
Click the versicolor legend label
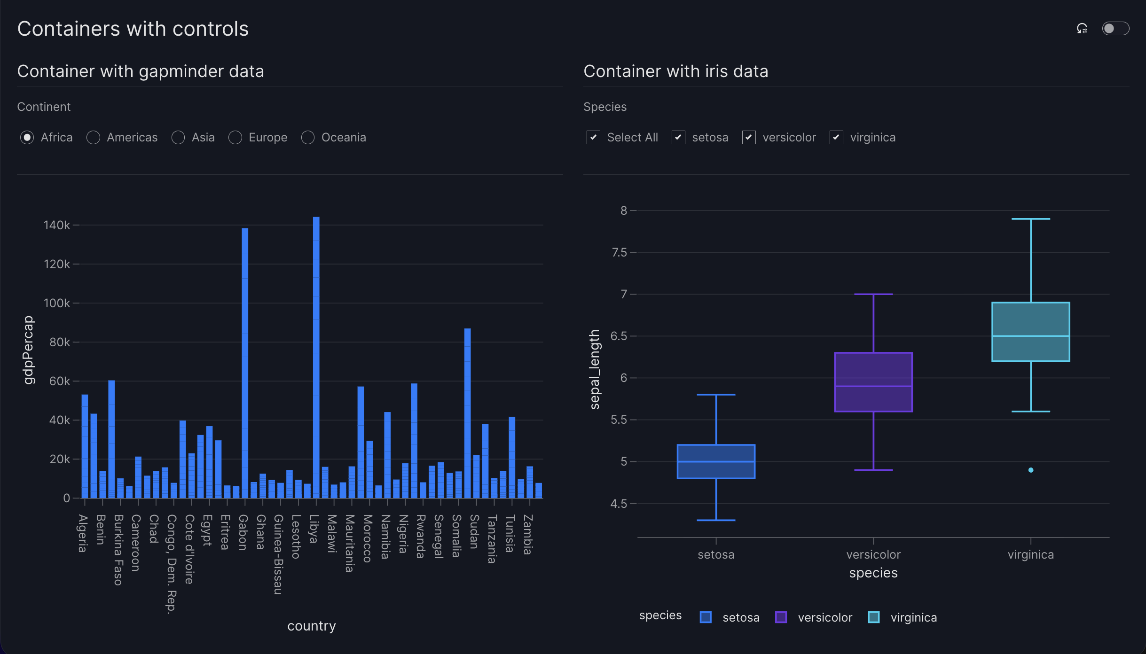coord(825,617)
